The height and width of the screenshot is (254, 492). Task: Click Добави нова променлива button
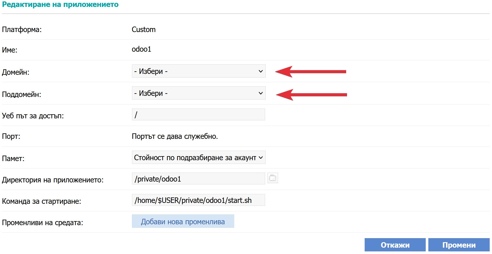pyautogui.click(x=183, y=221)
